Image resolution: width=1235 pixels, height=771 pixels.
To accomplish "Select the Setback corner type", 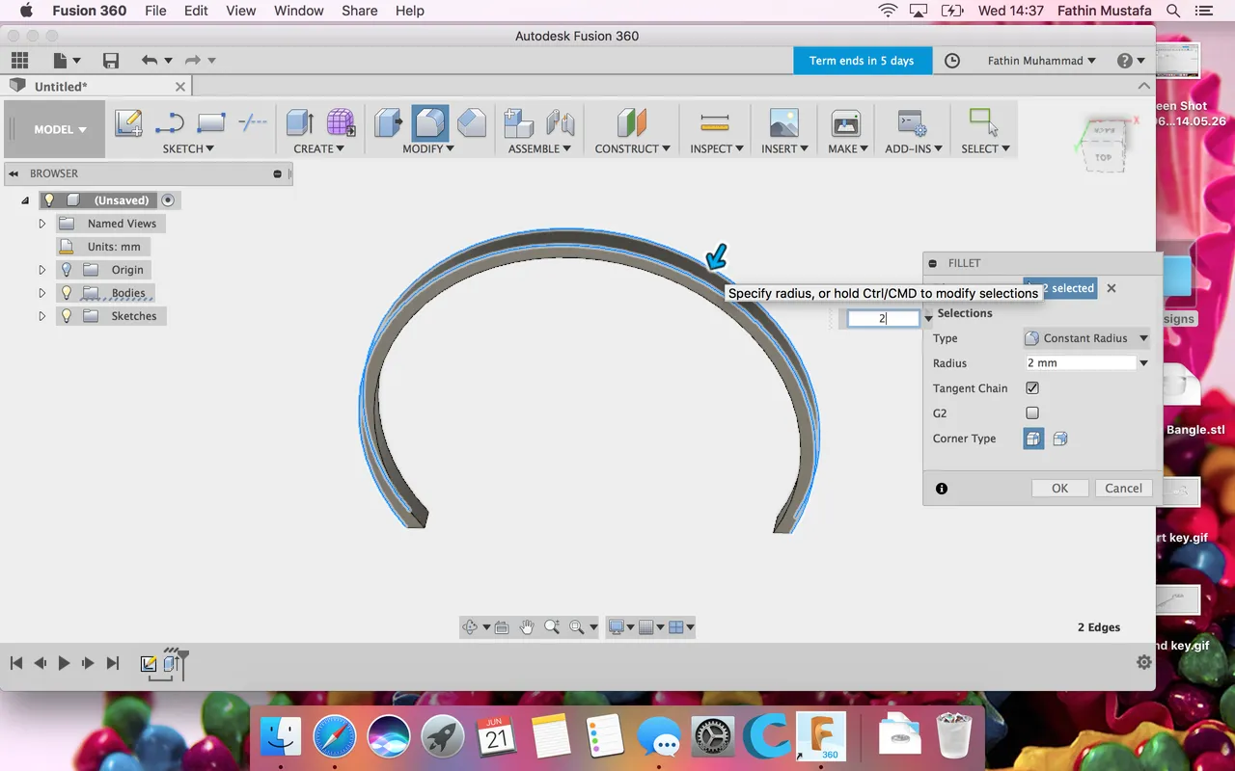I will [1060, 439].
